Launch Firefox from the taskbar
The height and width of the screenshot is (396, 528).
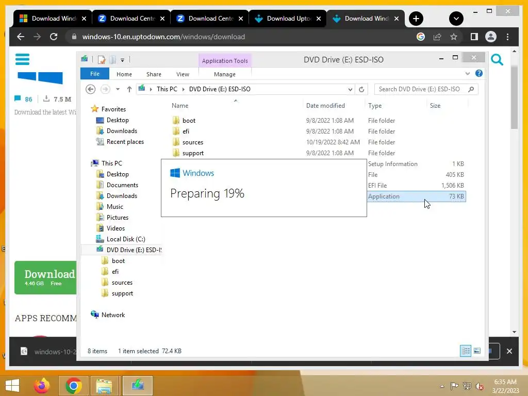tap(42, 386)
